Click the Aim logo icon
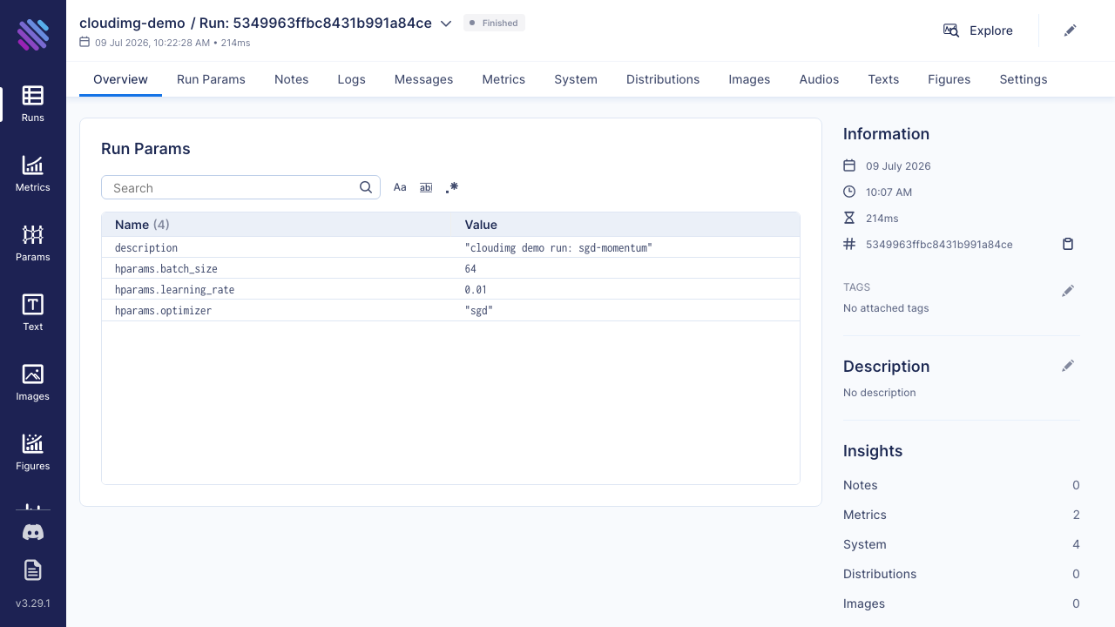Screen dimensions: 1115x627 [x=33, y=35]
